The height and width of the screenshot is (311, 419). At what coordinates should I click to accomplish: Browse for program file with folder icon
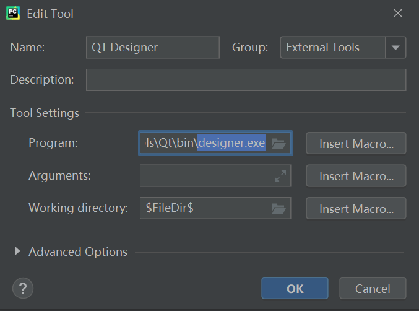279,143
